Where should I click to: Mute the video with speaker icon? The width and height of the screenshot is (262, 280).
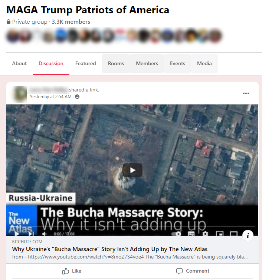click(x=44, y=234)
